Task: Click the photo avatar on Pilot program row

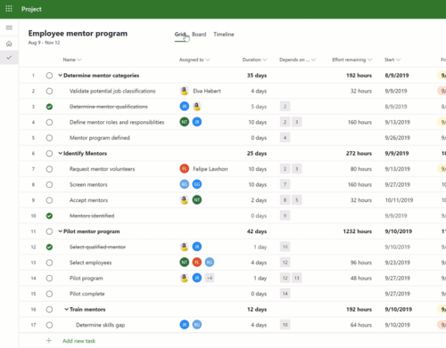Action: [185, 278]
